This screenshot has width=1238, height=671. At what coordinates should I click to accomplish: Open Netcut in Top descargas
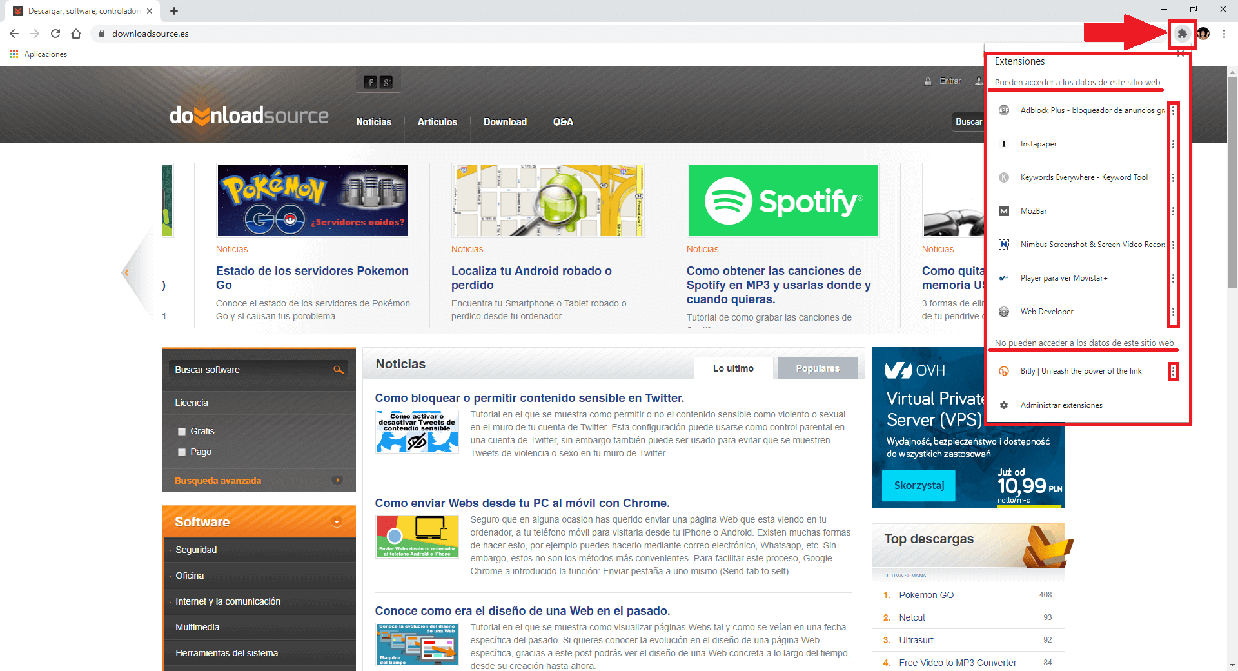[912, 617]
